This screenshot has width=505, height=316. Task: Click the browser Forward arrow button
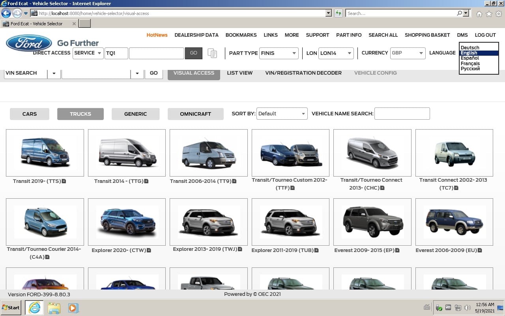(17, 13)
